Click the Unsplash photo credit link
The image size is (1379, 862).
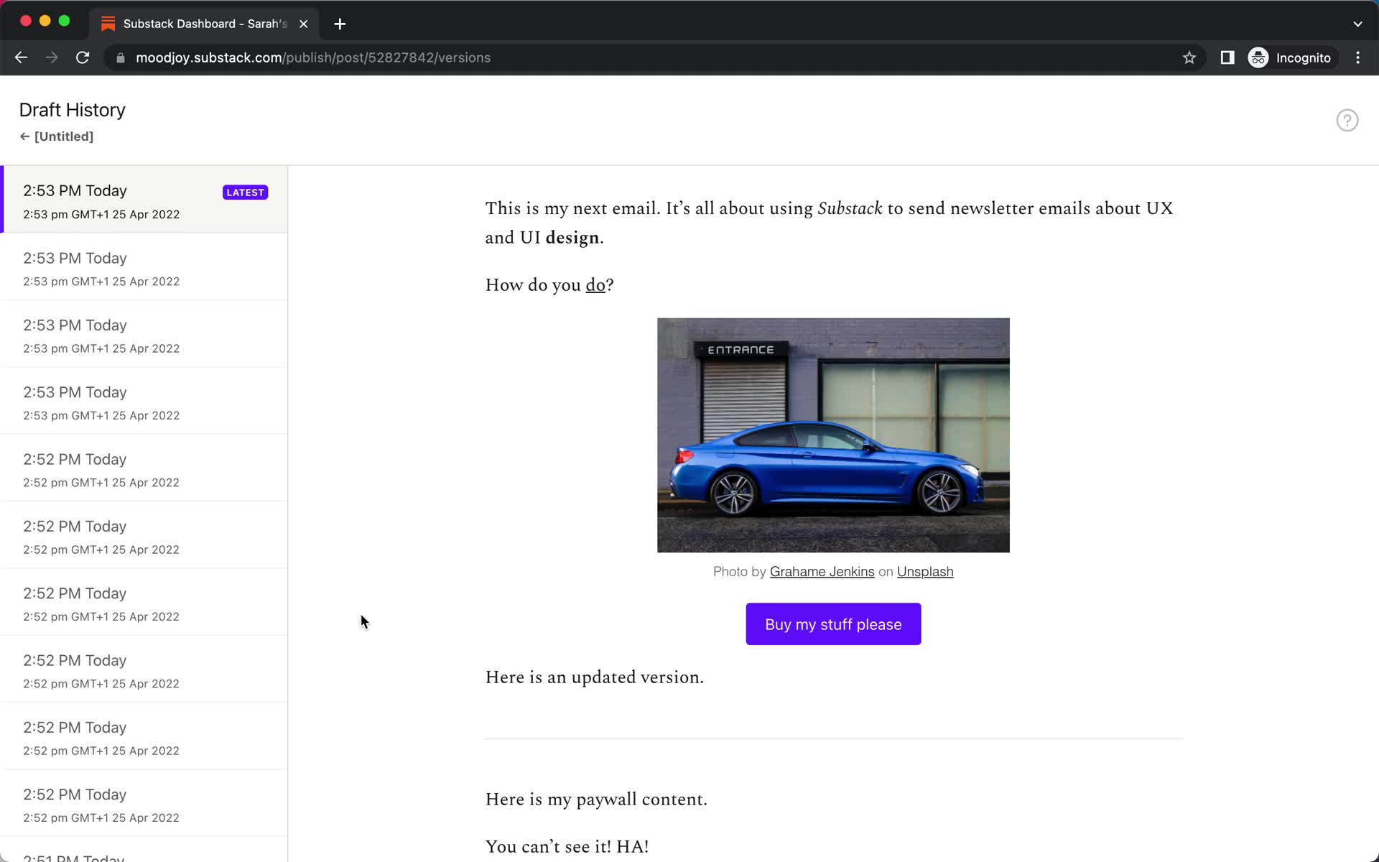coord(925,571)
